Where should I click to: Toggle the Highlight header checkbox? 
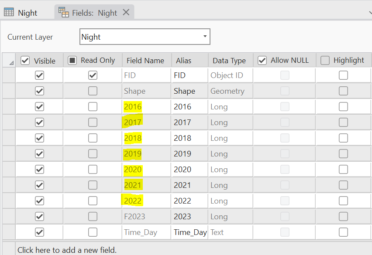(x=325, y=61)
